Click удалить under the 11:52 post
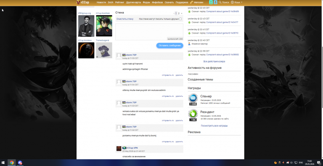 pyautogui.click(x=179, y=142)
